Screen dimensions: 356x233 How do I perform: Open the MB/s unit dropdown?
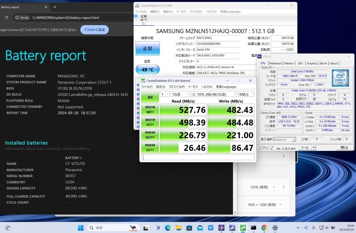[246, 94]
